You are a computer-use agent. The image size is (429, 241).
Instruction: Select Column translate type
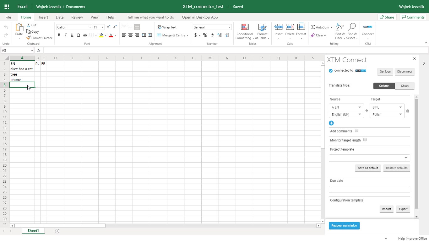pos(384,86)
